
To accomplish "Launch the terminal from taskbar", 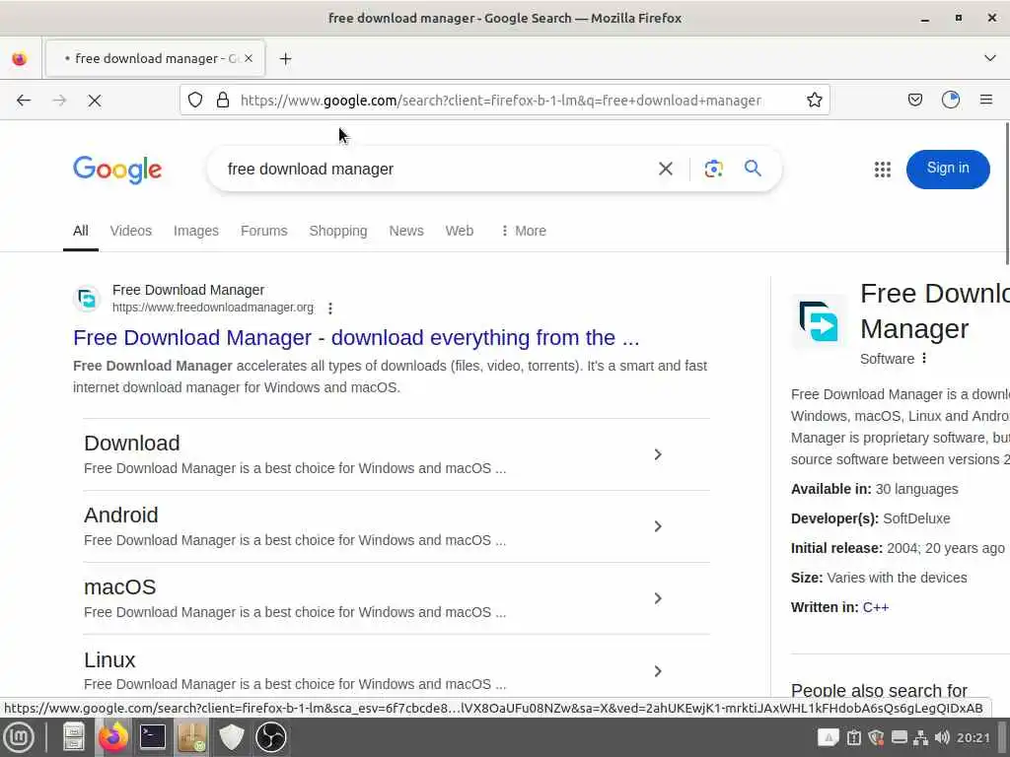I will (x=153, y=737).
